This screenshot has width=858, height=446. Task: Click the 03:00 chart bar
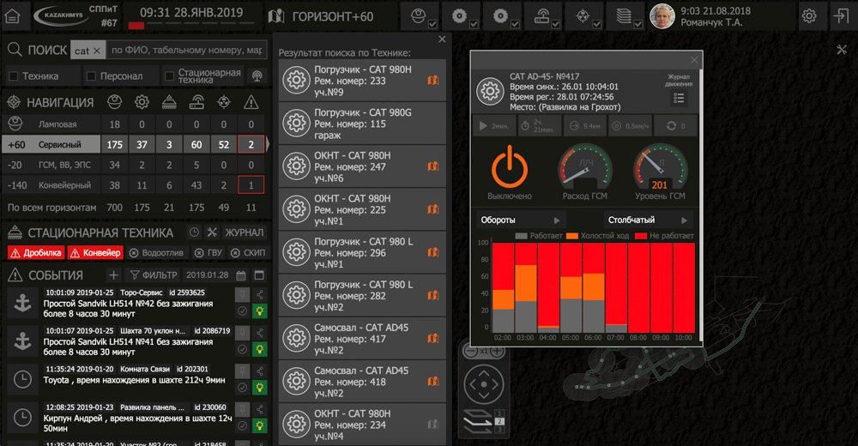pos(526,288)
